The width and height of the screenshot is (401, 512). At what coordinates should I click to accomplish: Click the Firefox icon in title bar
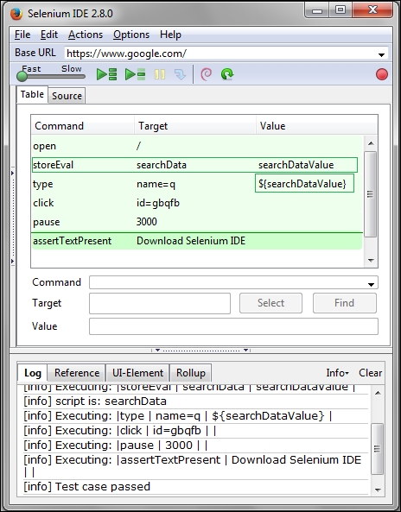click(x=16, y=14)
